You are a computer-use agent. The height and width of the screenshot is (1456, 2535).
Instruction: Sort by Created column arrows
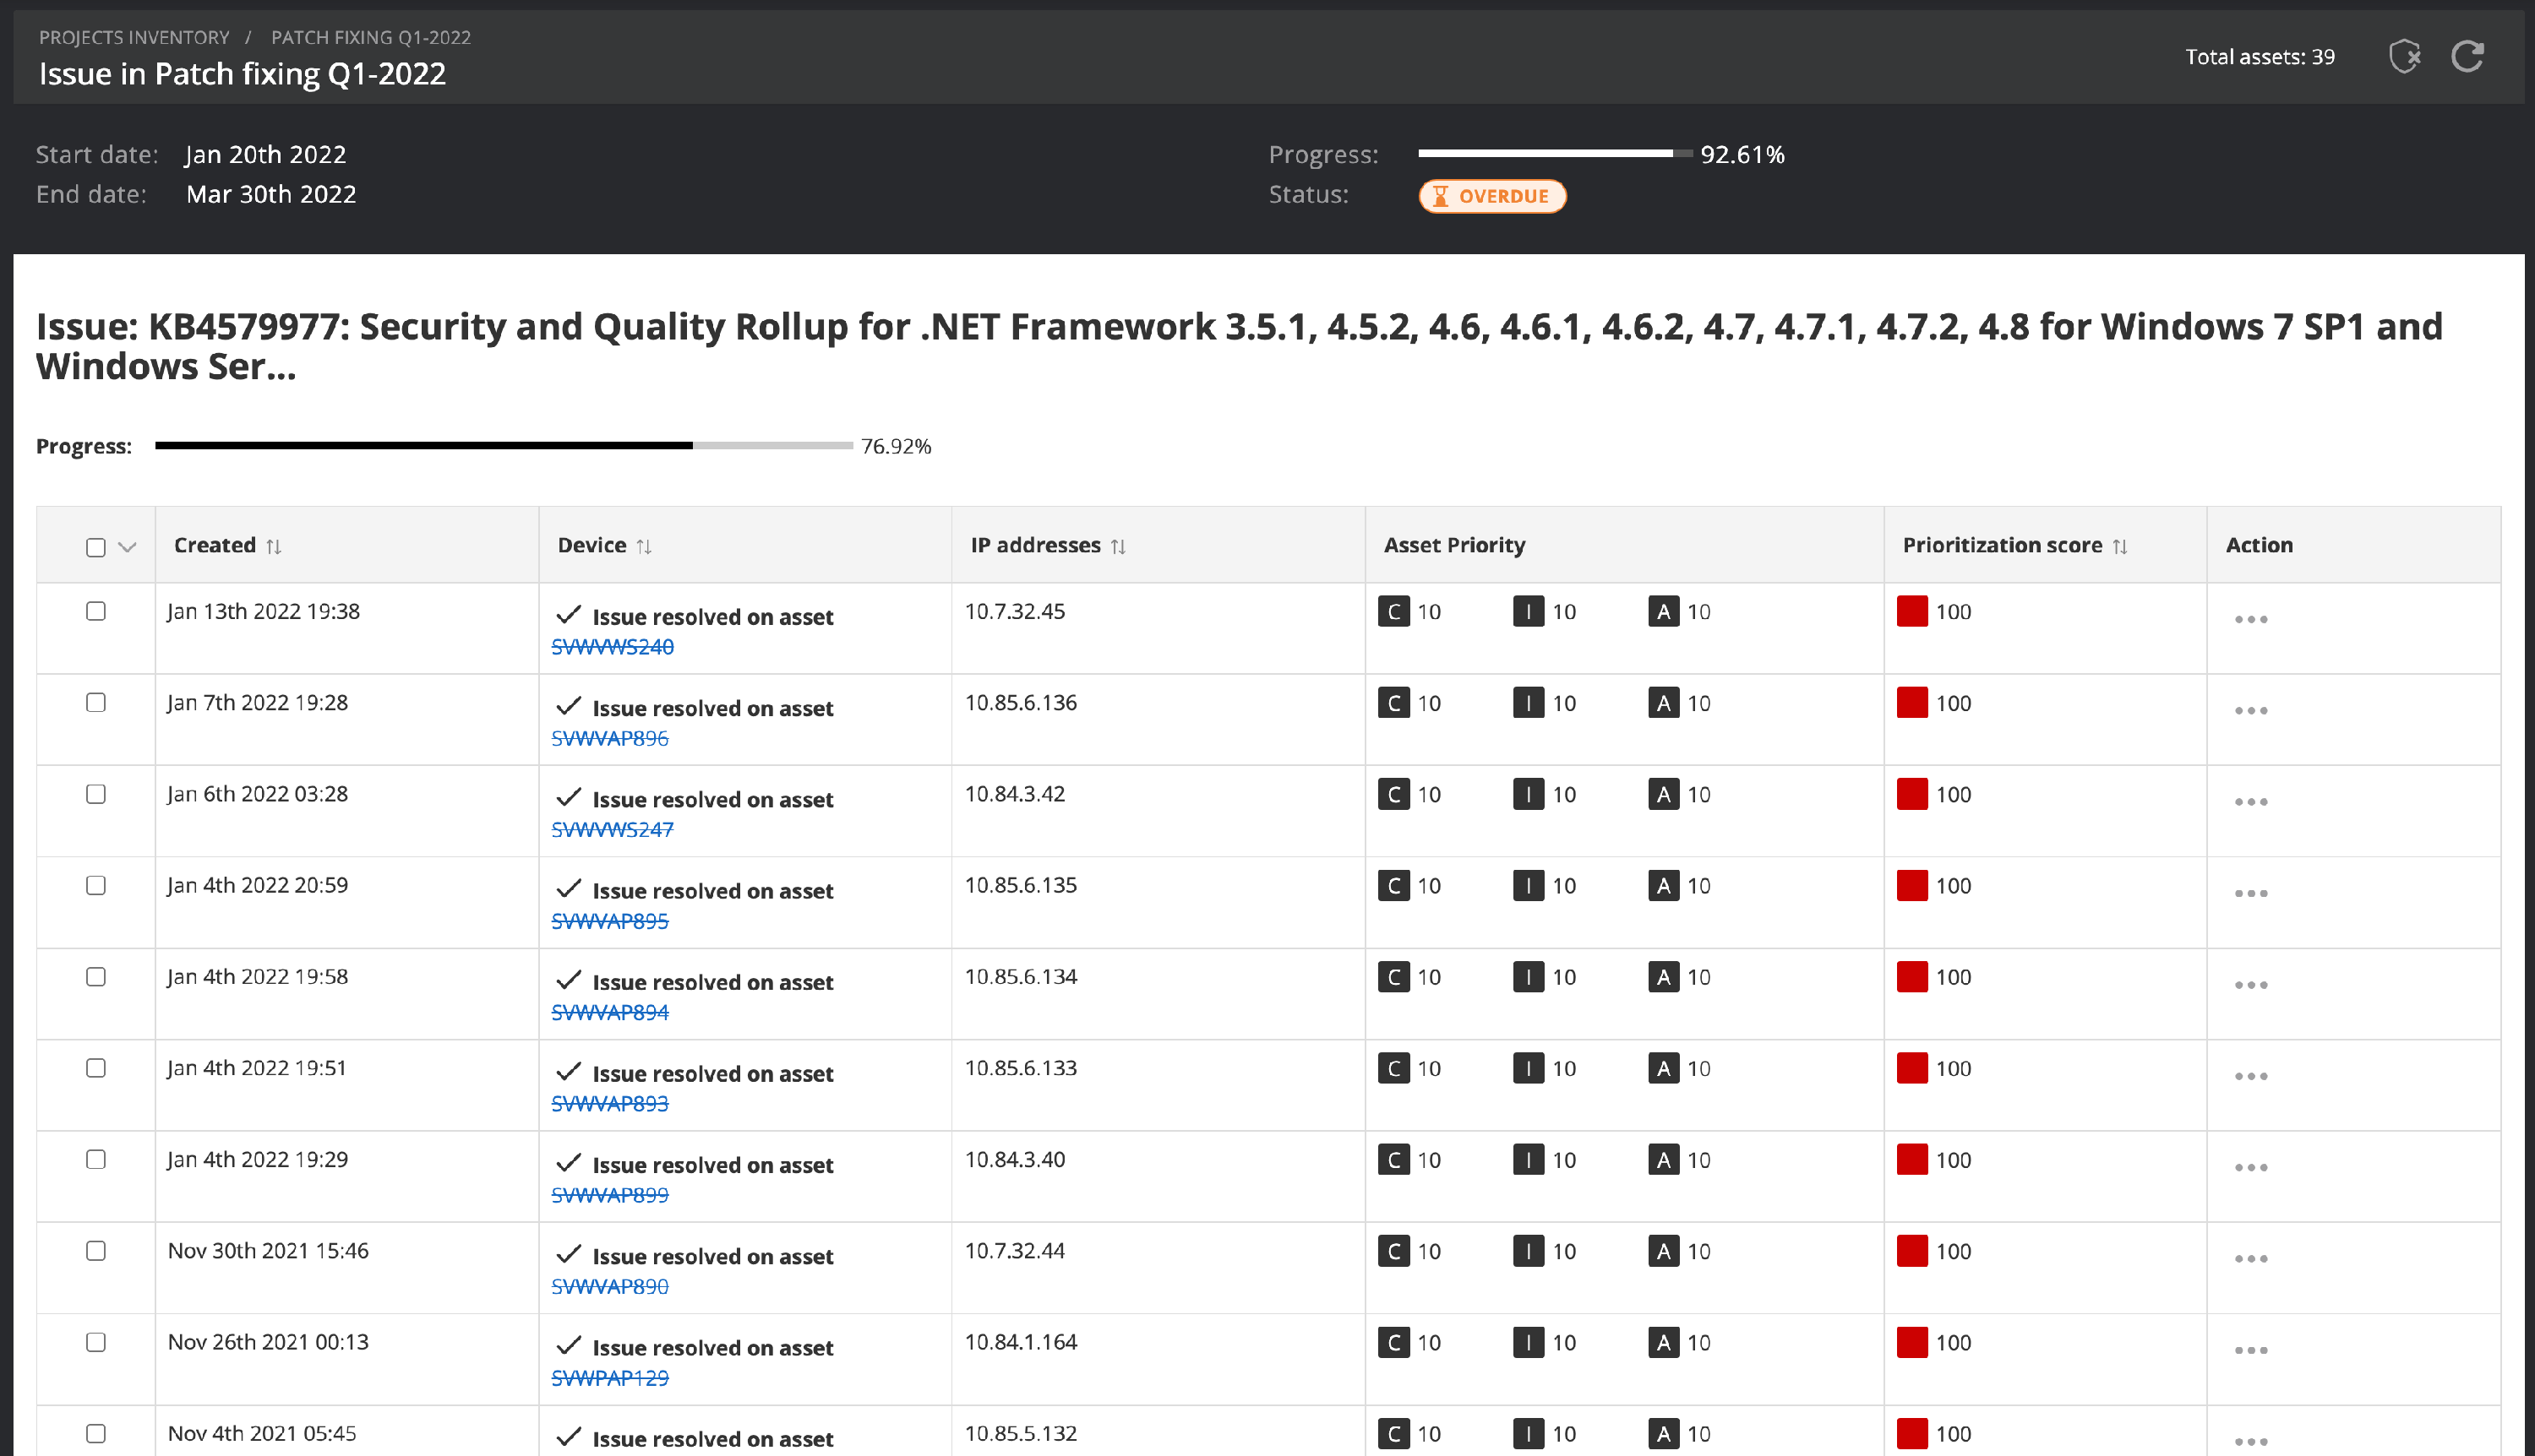coord(273,546)
